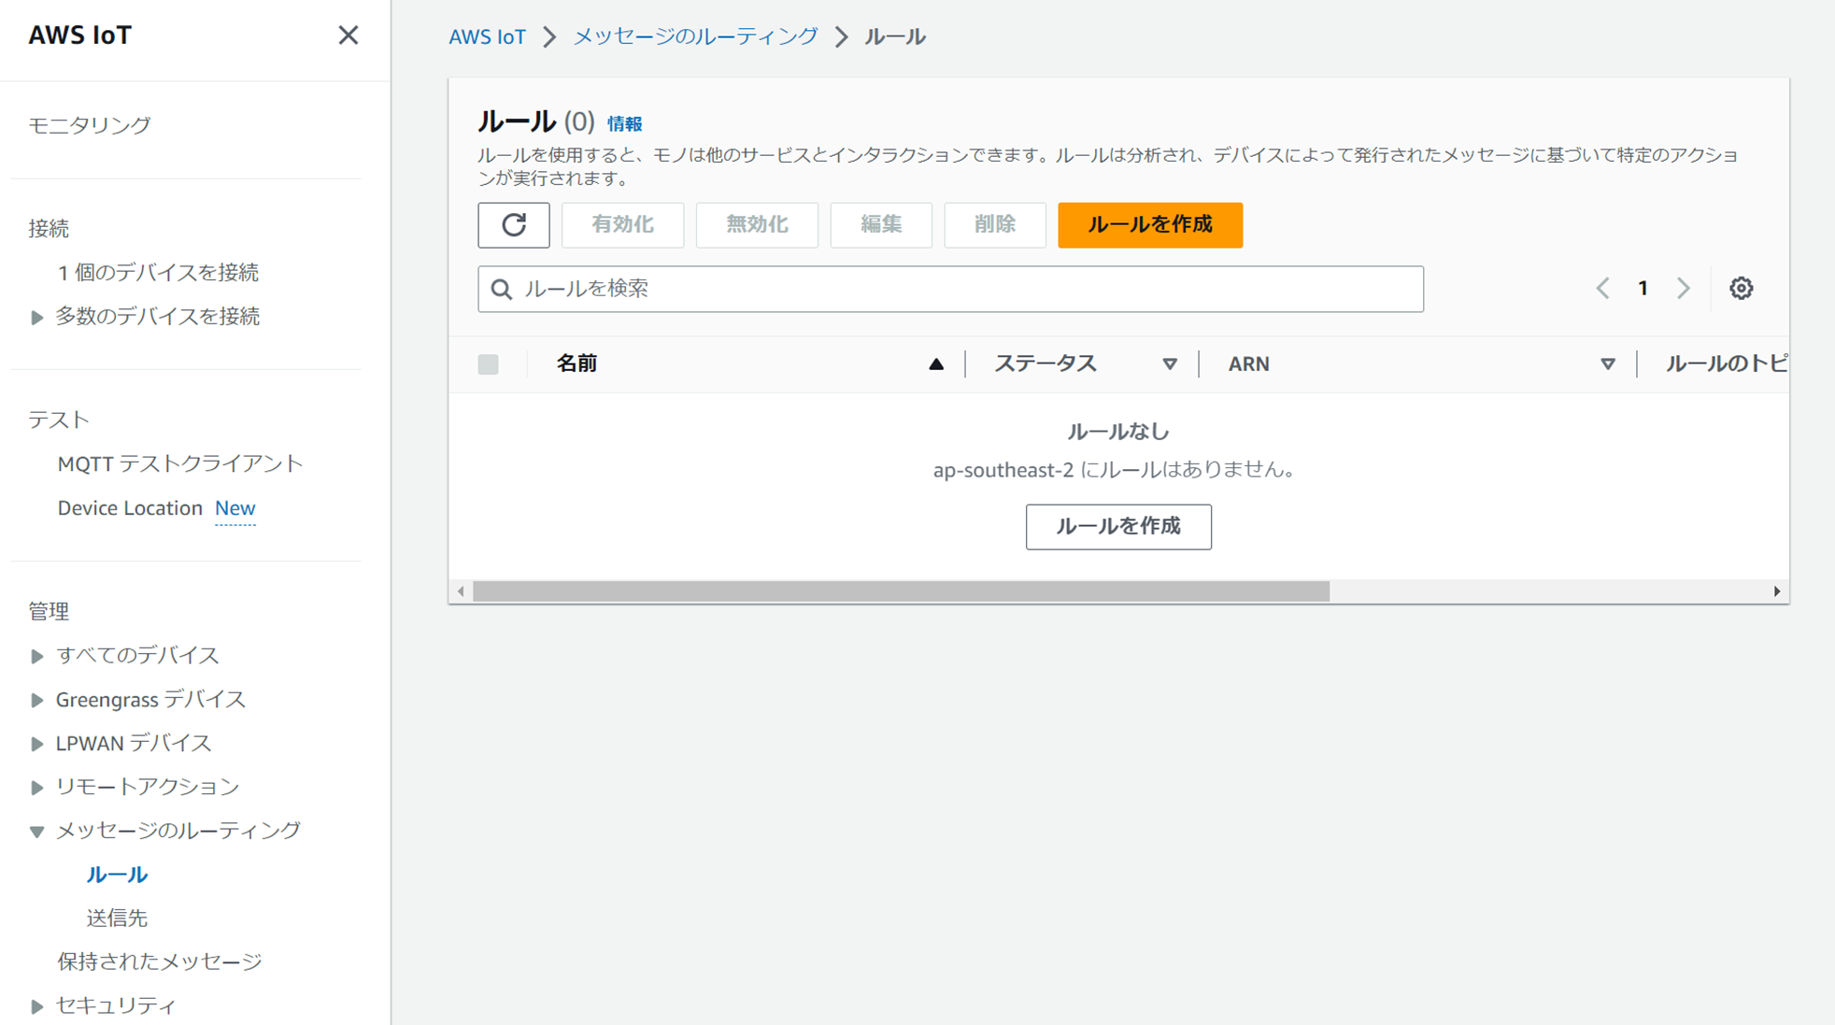
Task: Expand the 多数のデバイスを接続 section
Action: [x=37, y=317]
